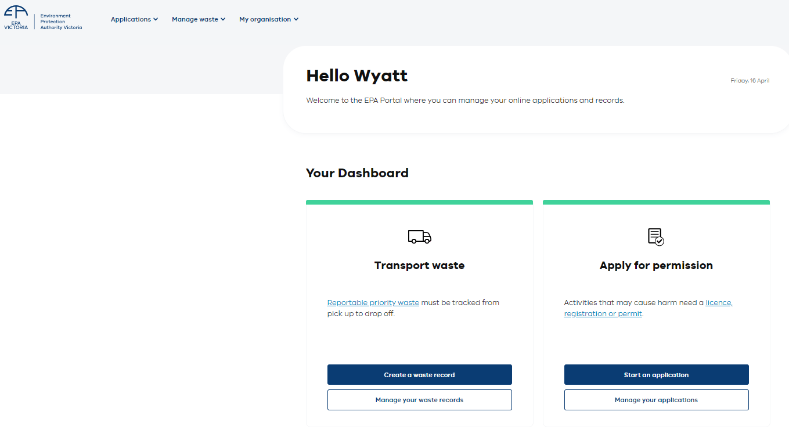Click the Friday, 16 April date text
The height and width of the screenshot is (433, 789).
coord(750,81)
